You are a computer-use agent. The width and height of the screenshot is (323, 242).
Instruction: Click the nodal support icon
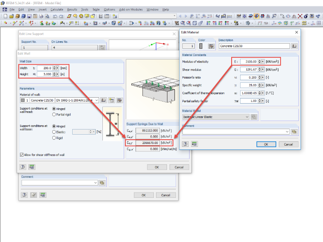[x=42, y=23]
